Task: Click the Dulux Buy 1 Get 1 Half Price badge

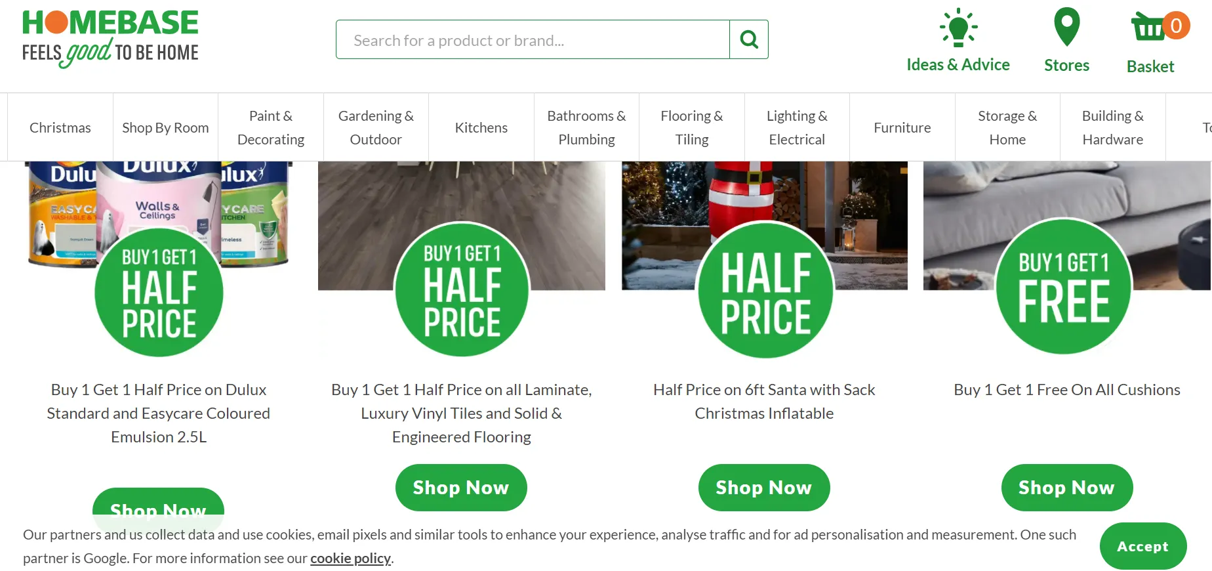Action: tap(159, 292)
